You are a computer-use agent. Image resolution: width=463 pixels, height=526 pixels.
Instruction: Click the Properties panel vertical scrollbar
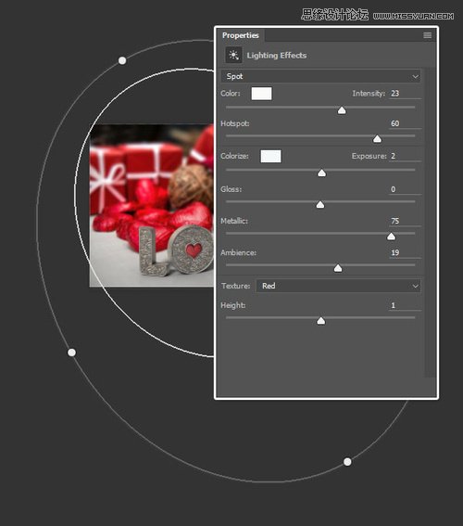point(431,222)
